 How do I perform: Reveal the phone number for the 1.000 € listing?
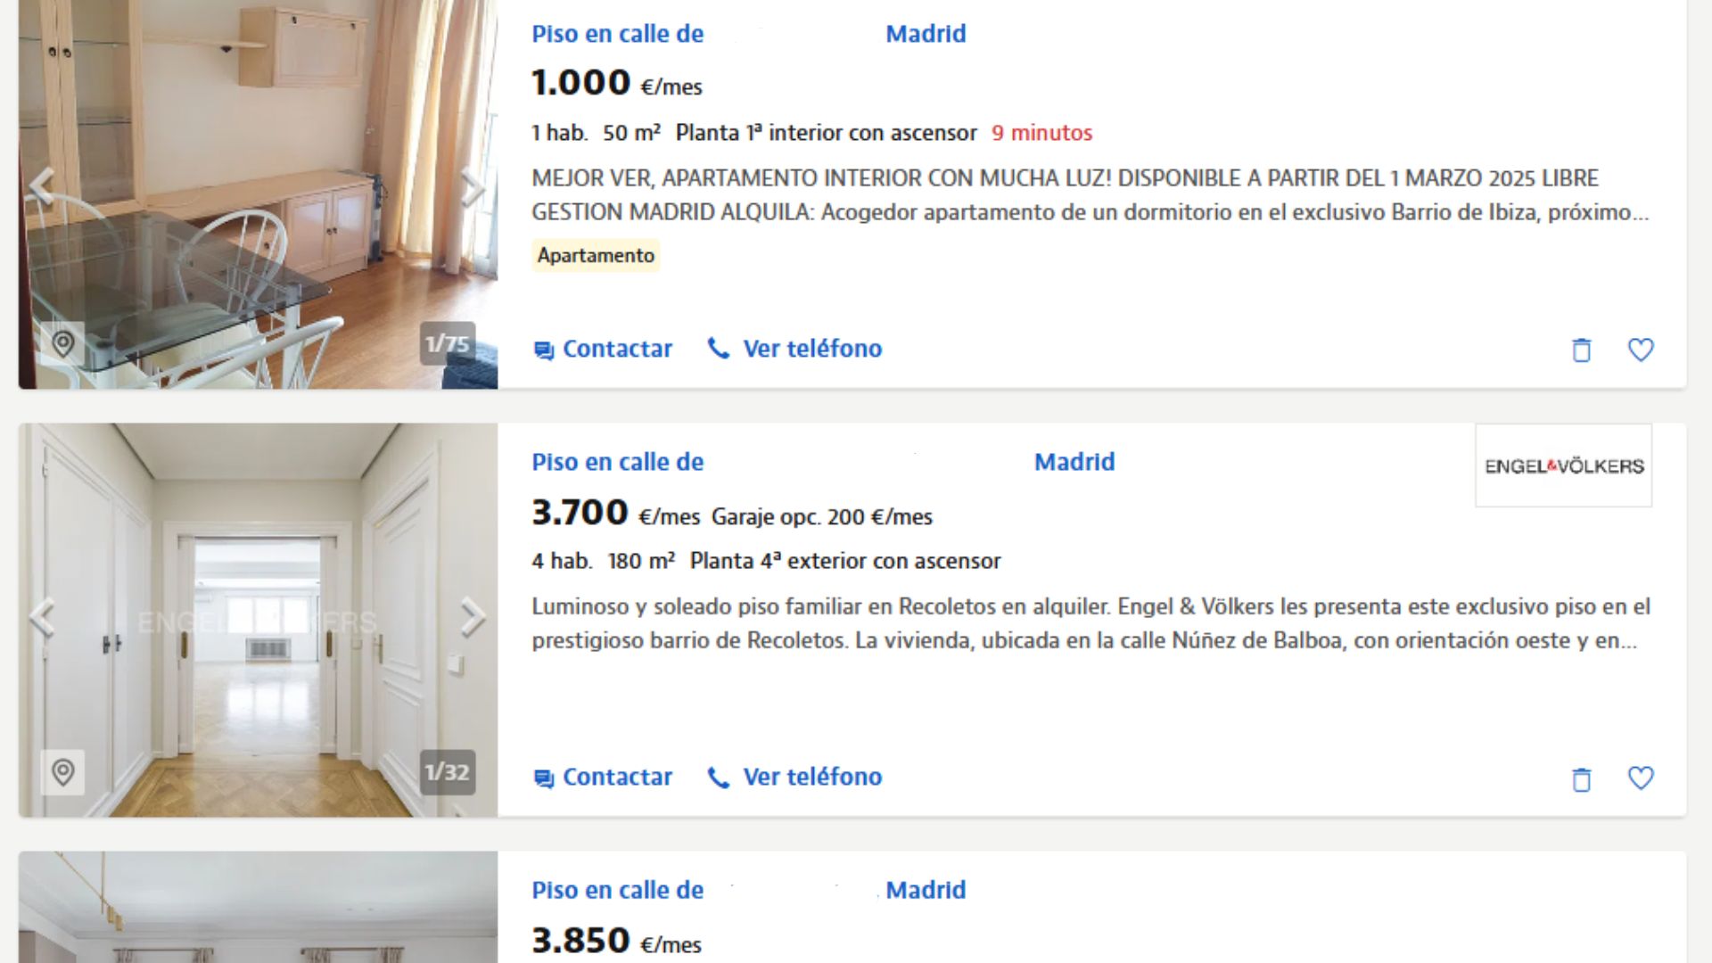click(794, 349)
